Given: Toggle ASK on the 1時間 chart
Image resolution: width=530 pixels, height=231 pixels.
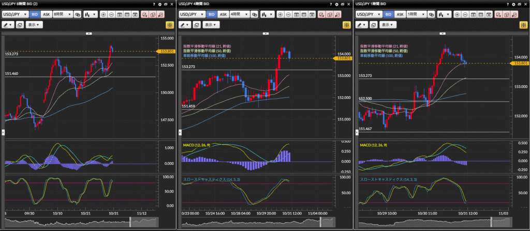Looking at the screenshot, I should (400, 14).
